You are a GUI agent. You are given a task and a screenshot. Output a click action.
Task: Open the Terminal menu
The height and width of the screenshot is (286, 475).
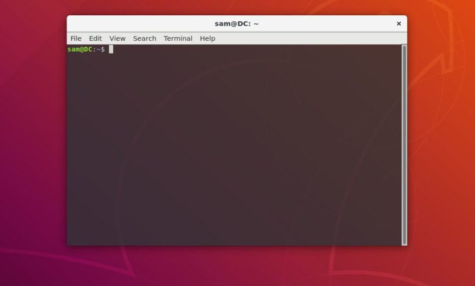tap(178, 38)
